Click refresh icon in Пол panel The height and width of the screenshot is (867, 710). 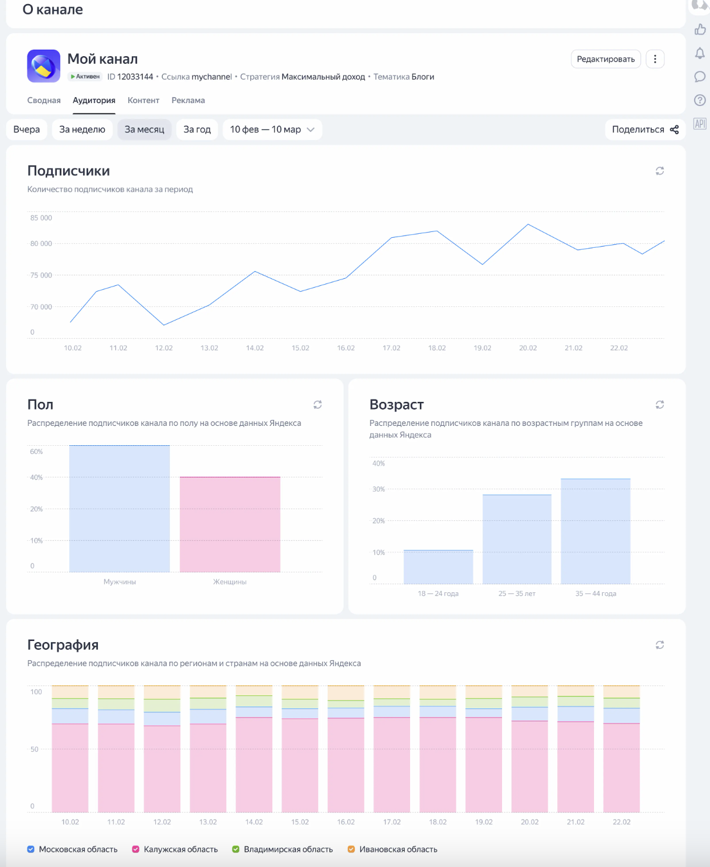point(318,405)
